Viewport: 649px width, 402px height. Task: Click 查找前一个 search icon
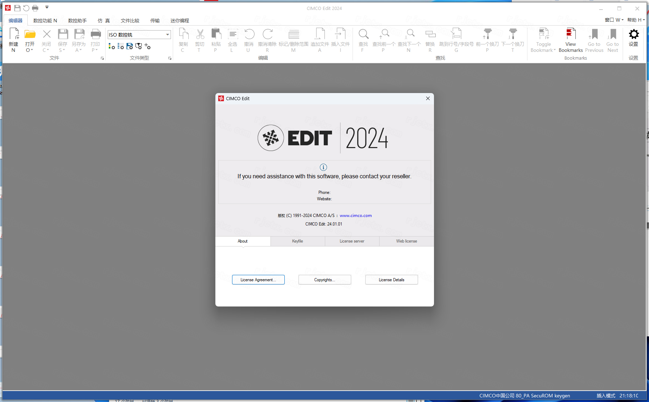point(384,34)
